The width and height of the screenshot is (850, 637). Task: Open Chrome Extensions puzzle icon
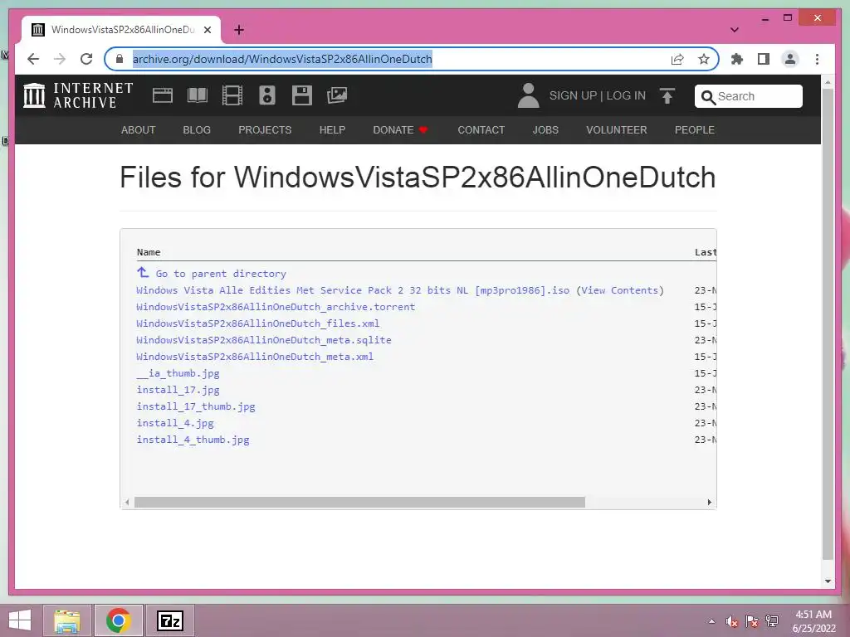pos(737,59)
